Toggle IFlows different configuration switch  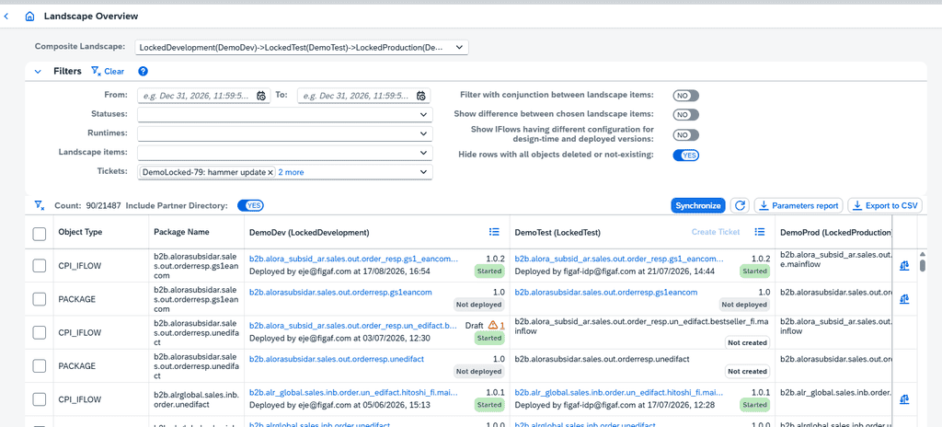tap(686, 135)
